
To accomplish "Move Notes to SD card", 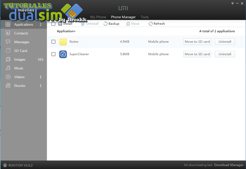I will click(x=197, y=42).
